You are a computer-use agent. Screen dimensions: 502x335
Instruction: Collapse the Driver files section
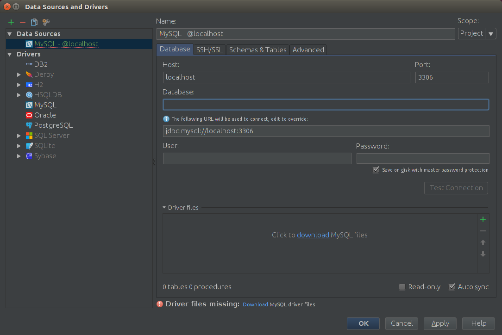164,208
